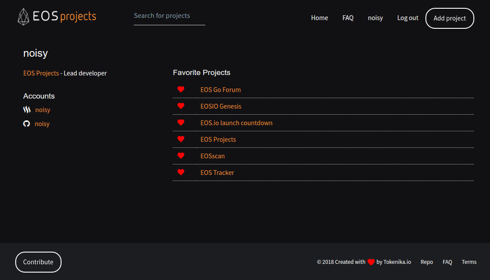The height and width of the screenshot is (280, 490).
Task: Open the noisy GitHub account link
Action: tap(42, 124)
